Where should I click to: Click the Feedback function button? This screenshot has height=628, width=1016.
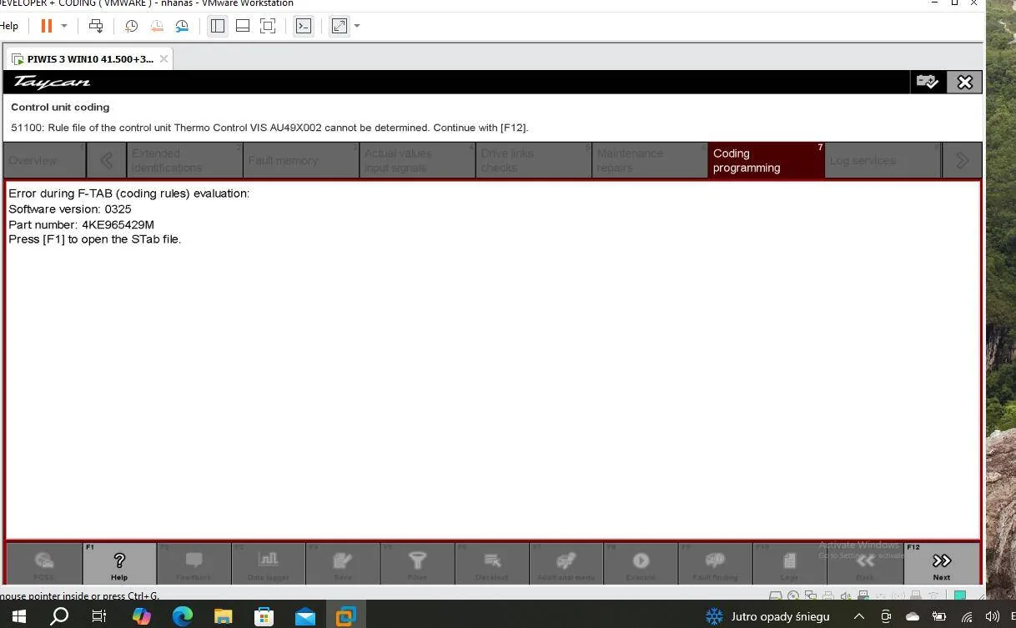[194, 564]
